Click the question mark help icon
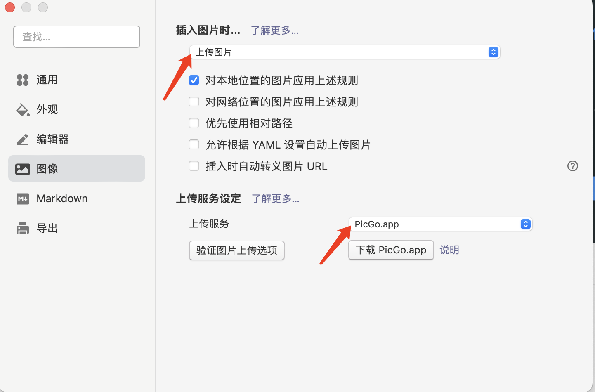Viewport: 595px width, 392px height. (572, 166)
